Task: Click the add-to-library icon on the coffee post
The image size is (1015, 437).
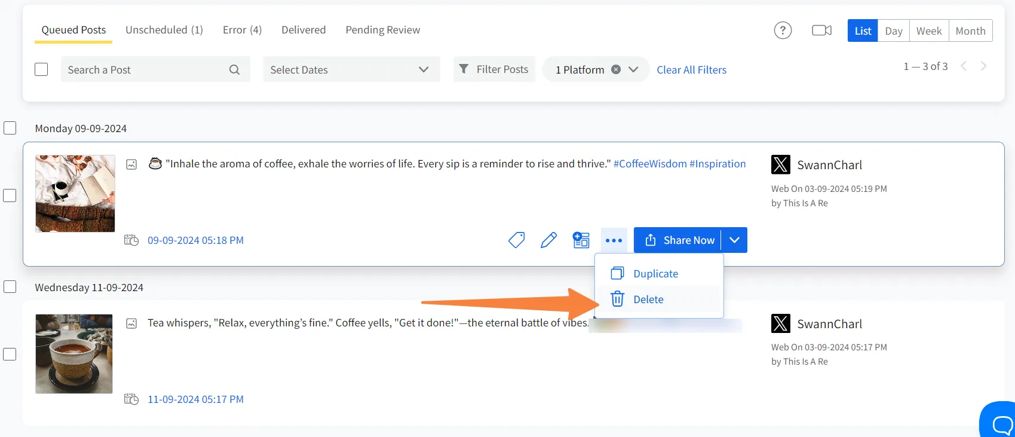Action: point(581,240)
